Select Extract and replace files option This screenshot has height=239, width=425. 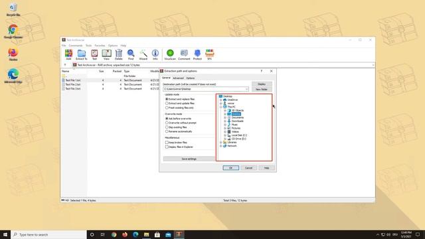tap(180, 99)
